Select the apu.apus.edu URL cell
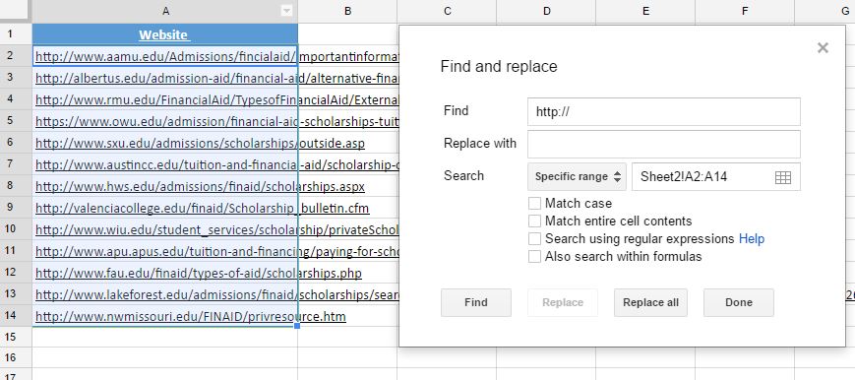This screenshot has height=380, width=855. pyautogui.click(x=164, y=251)
